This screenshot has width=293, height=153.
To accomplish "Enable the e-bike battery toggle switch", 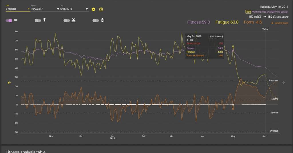I will pyautogui.click(x=96, y=20).
